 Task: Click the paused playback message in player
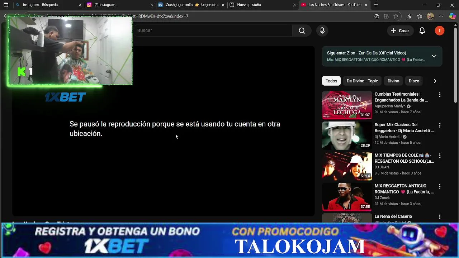coord(175,129)
